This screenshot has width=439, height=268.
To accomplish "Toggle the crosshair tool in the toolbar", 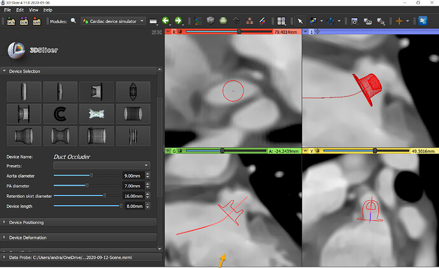I will tap(400, 22).
